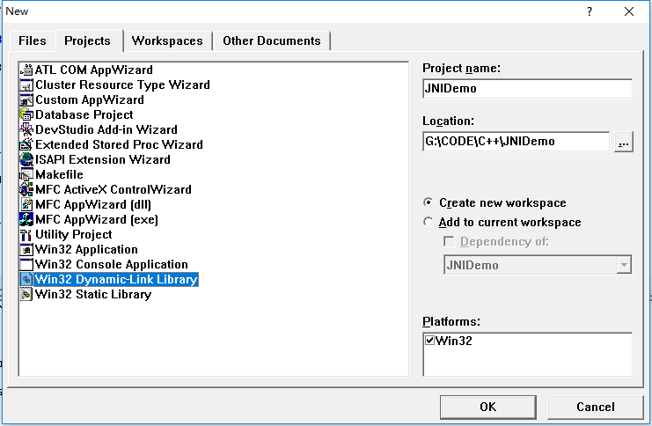The height and width of the screenshot is (426, 652).
Task: Select Win32 Console Application label
Action: coord(112,265)
